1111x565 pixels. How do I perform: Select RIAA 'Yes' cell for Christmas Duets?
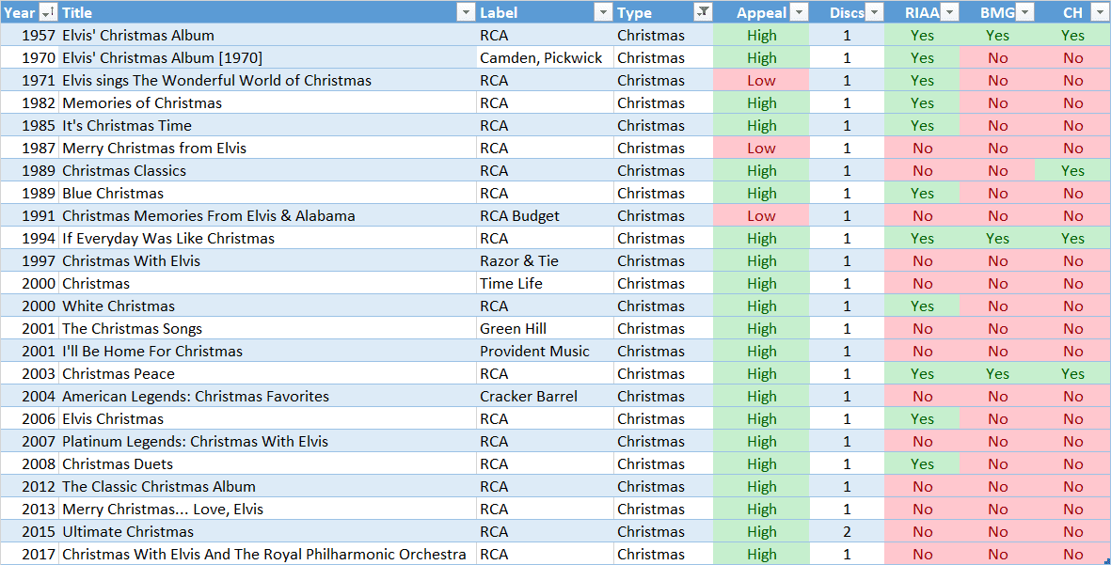[x=922, y=464]
